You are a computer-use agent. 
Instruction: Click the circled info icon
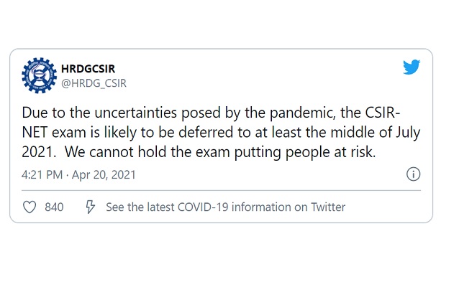click(413, 175)
